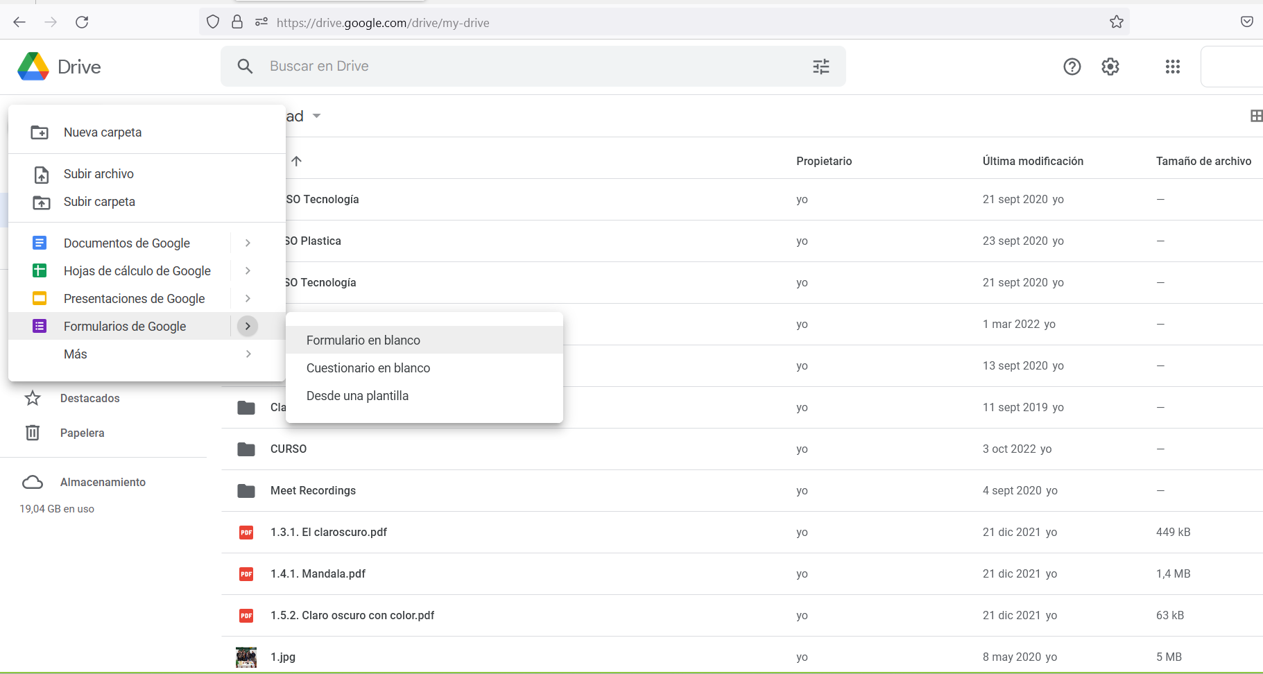The width and height of the screenshot is (1263, 674).
Task: Select Desde una plantilla option
Action: click(357, 395)
